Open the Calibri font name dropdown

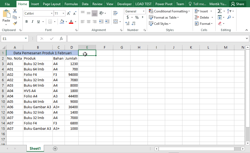52,13
